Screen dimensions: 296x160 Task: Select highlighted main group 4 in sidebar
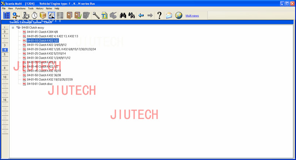(5, 50)
